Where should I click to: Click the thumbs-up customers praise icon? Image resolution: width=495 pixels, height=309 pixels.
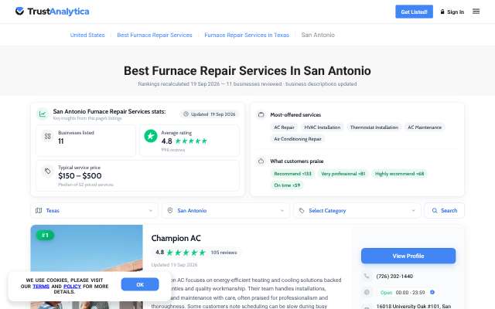tap(261, 161)
